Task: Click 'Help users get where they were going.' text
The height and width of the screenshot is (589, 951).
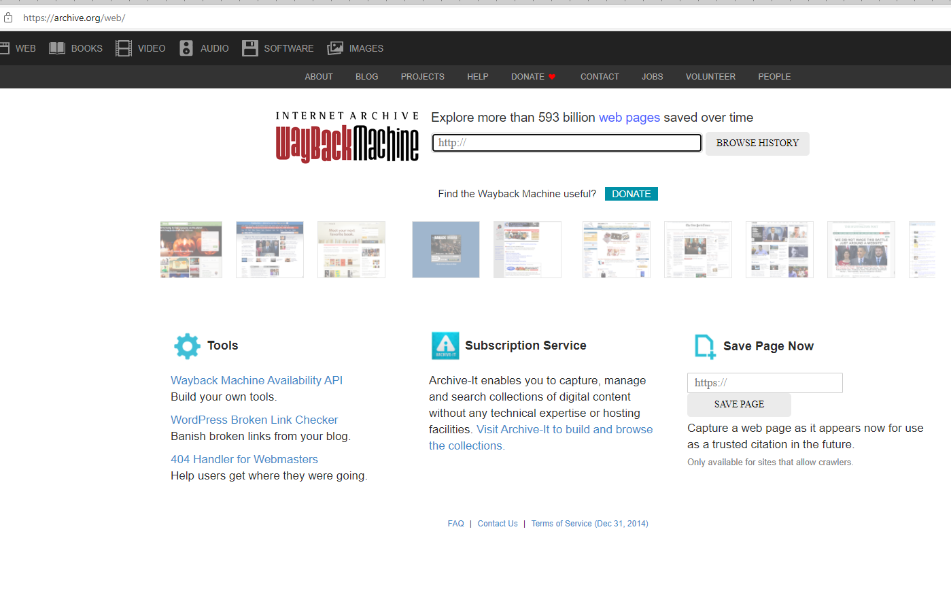Action: 269,475
